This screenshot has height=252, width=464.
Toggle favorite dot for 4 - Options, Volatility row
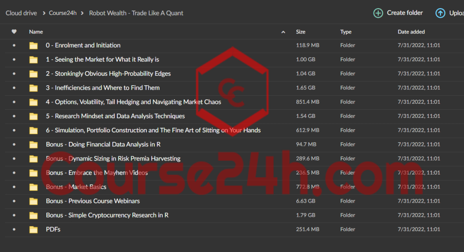tap(14, 102)
